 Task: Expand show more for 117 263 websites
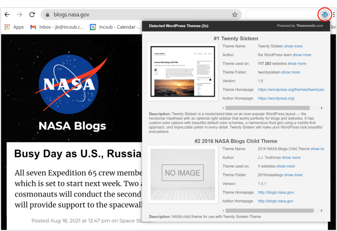coord(297,63)
